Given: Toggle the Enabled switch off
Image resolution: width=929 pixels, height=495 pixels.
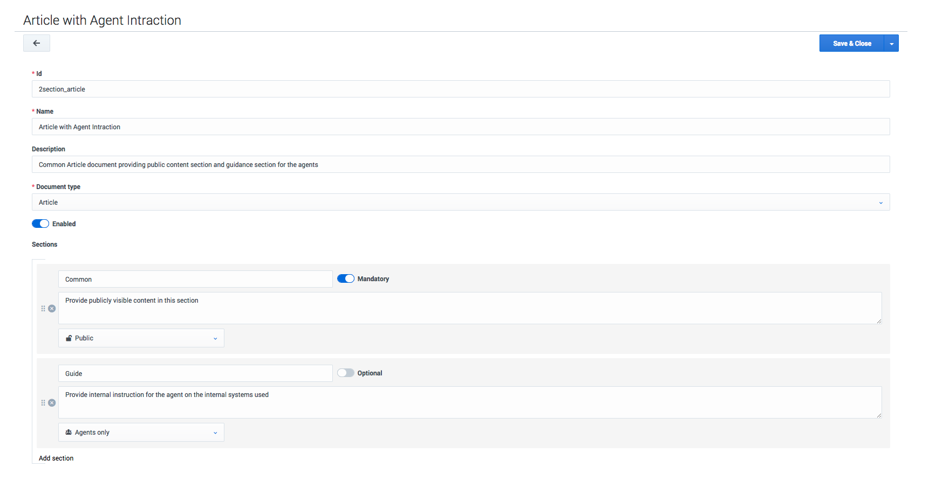Looking at the screenshot, I should pos(40,224).
